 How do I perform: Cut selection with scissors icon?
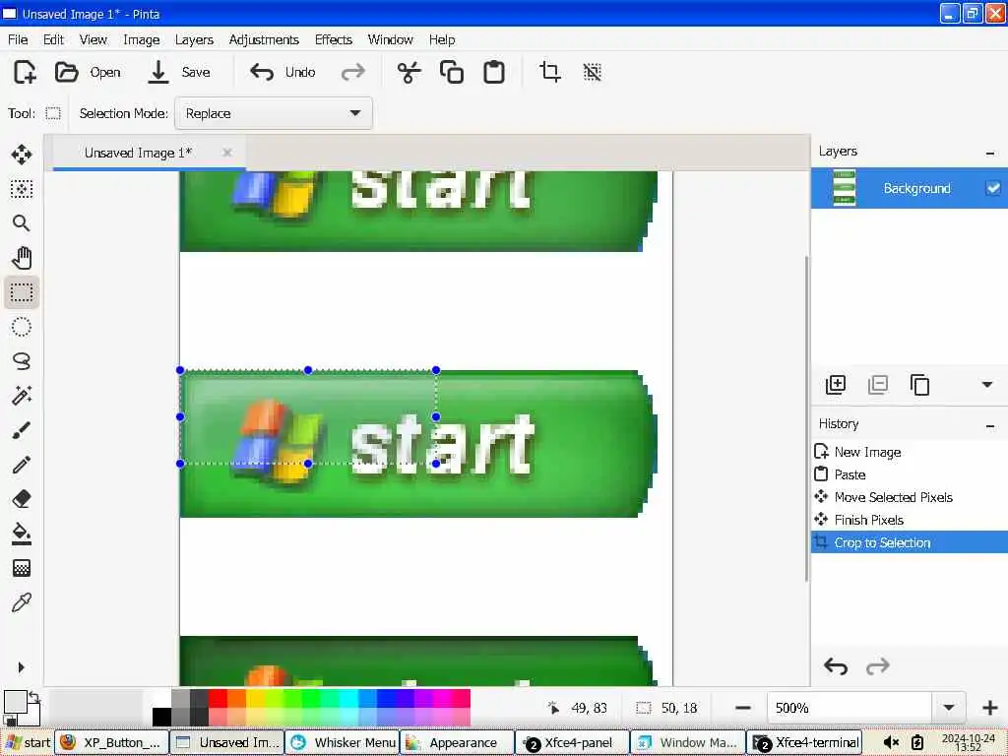pyautogui.click(x=409, y=72)
